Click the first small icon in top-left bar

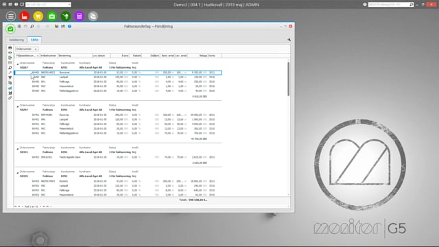pos(4,5)
